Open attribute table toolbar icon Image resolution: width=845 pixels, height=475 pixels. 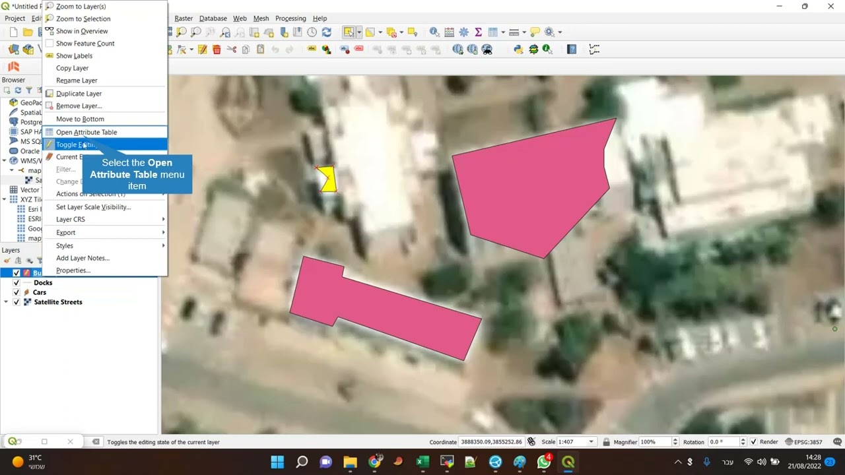pyautogui.click(x=492, y=32)
